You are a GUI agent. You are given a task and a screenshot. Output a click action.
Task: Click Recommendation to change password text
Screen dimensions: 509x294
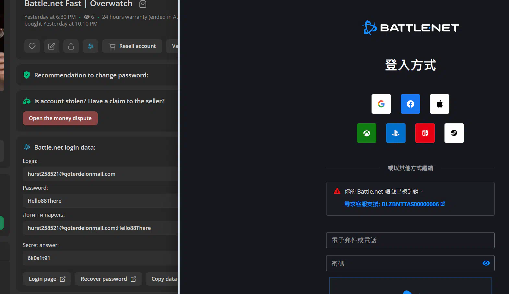tap(91, 75)
